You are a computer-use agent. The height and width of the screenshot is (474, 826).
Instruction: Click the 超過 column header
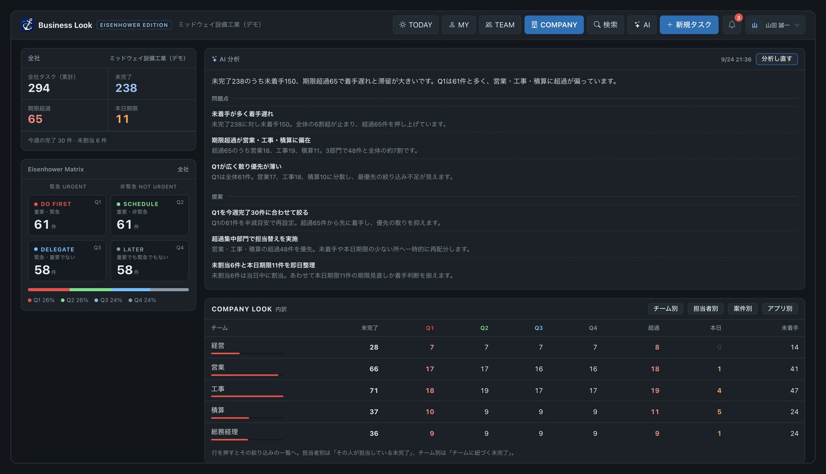point(654,328)
